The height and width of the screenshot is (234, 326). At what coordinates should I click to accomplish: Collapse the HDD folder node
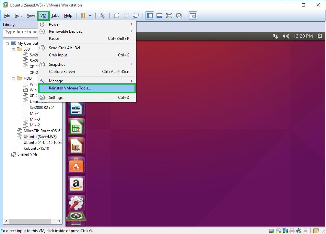[x=14, y=79]
